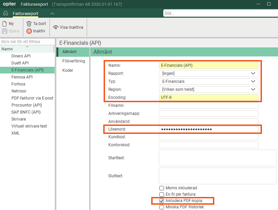Screen dimensions: 278x210
Task: Click the Ta bort trash icon
Action: [x=29, y=24]
